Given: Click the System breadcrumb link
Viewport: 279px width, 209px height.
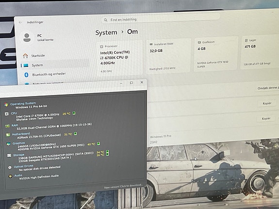Looking at the screenshot, I should [106, 32].
